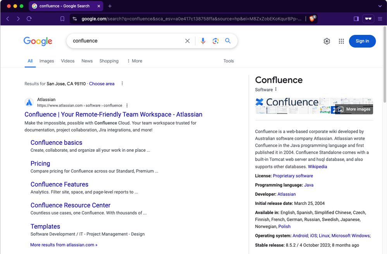The width and height of the screenshot is (387, 254).
Task: Click the More images button
Action: click(x=354, y=109)
